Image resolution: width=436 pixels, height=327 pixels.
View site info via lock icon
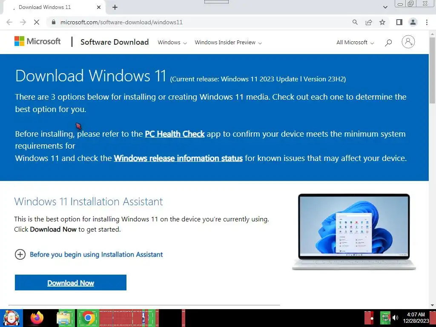(x=54, y=22)
